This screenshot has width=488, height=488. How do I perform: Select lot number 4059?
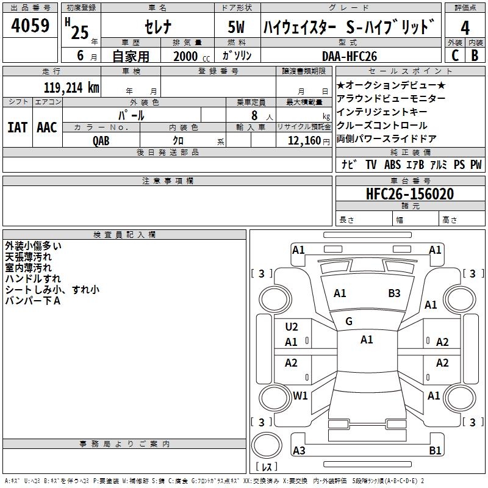point(30,26)
